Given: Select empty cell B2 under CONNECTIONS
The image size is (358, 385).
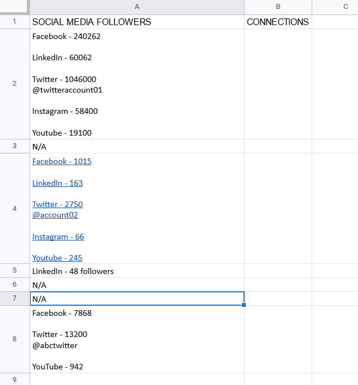Looking at the screenshot, I should [x=278, y=84].
